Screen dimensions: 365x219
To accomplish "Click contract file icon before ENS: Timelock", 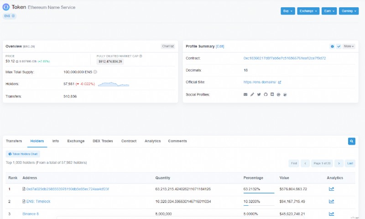I will 24,201.
